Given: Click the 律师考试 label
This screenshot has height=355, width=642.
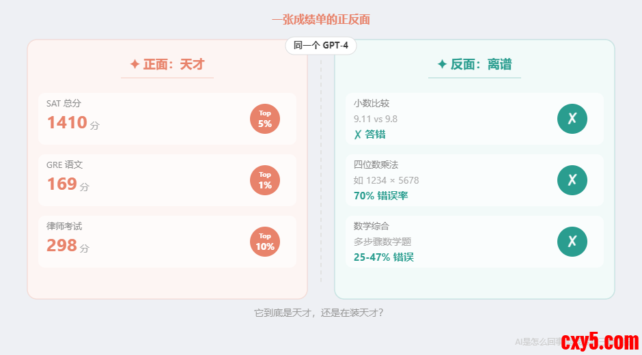Looking at the screenshot, I should (64, 226).
